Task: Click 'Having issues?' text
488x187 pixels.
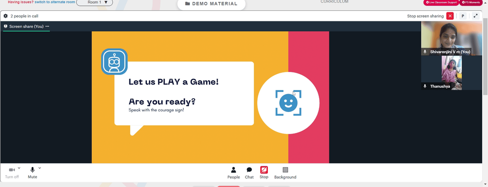Action: 20,2
